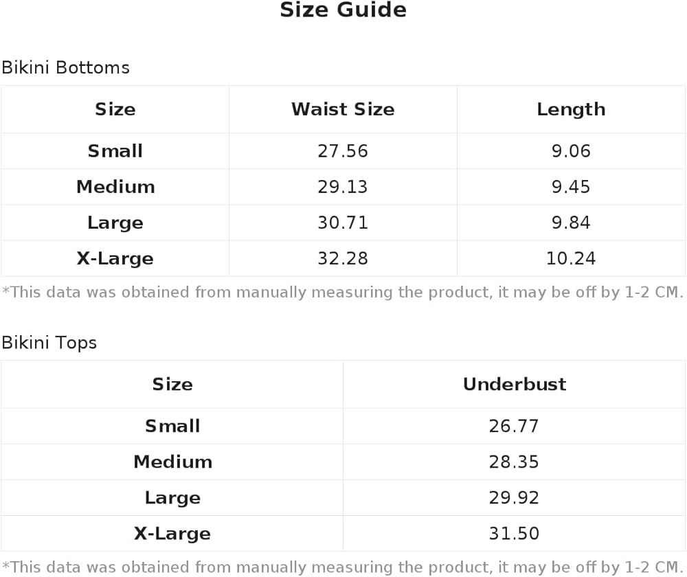Click the Underbust column header
The image size is (687, 577).
515,384
